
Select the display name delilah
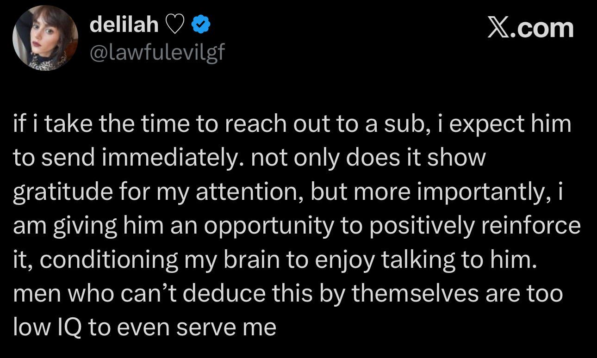[124, 25]
